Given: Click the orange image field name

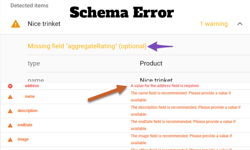Looking at the screenshot, I should pyautogui.click(x=23, y=139).
